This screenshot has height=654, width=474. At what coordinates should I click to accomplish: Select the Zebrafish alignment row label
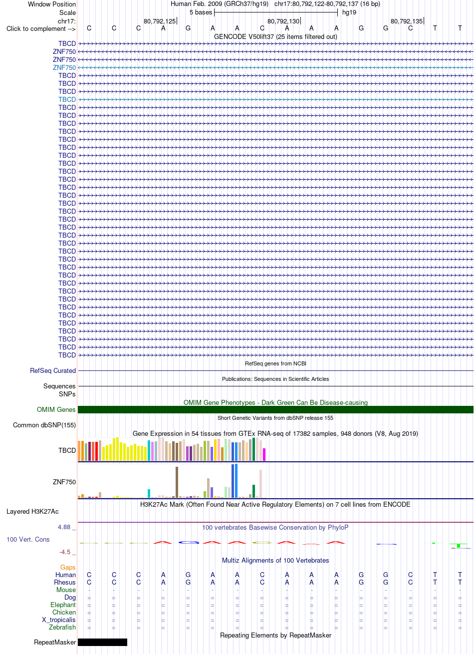coord(62,627)
